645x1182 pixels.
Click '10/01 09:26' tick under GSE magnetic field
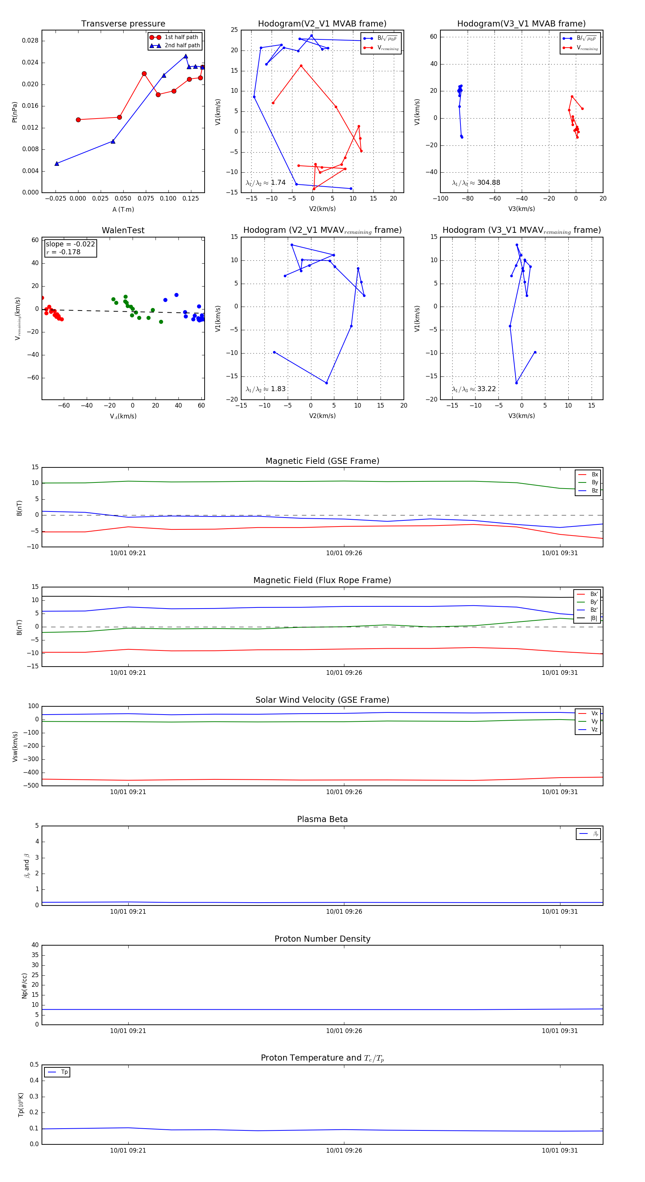click(x=344, y=553)
